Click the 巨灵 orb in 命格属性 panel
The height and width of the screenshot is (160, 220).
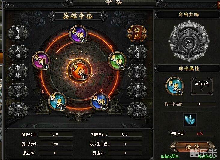(x=175, y=86)
